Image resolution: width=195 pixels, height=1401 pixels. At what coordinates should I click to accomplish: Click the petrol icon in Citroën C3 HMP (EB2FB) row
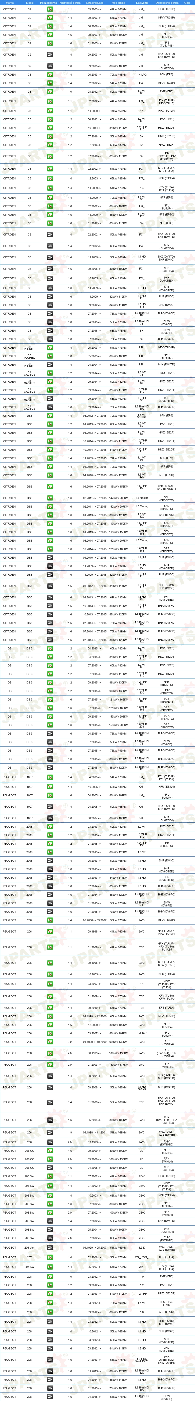pyautogui.click(x=50, y=136)
